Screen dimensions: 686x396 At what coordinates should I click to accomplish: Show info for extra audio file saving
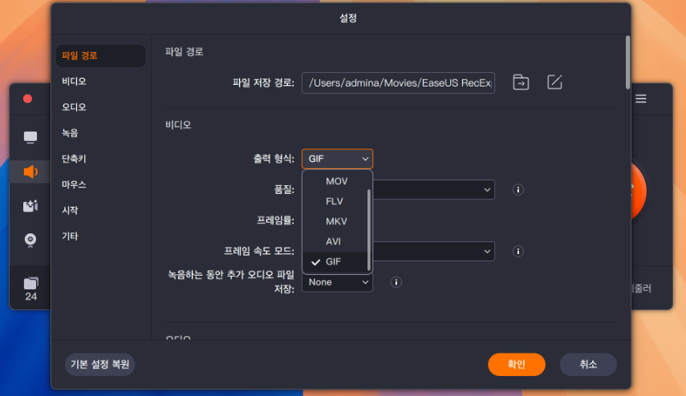396,282
